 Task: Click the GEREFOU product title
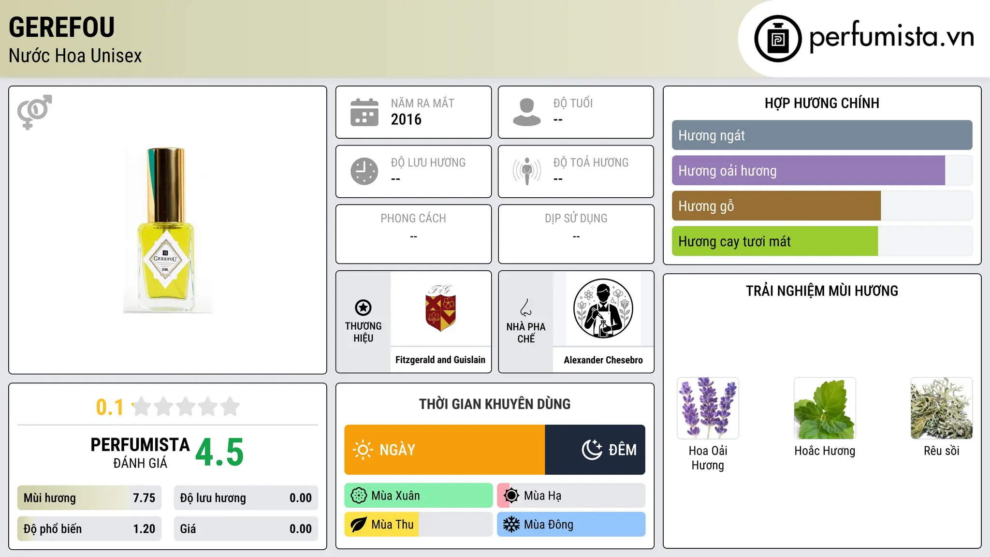[x=62, y=27]
